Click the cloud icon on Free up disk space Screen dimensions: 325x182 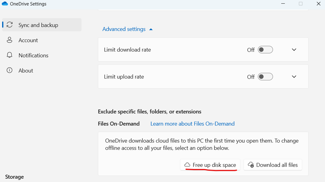187,165
